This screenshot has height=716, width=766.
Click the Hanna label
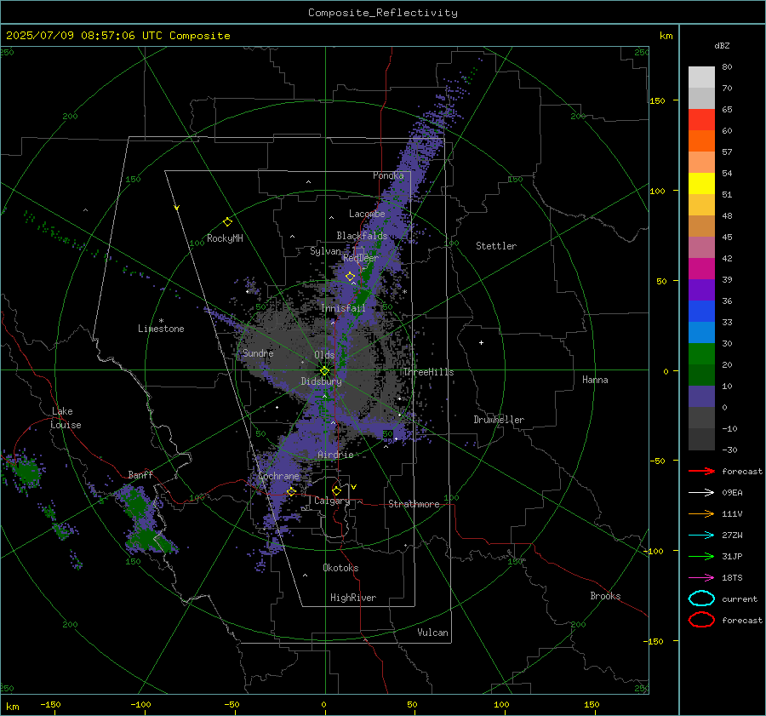(595, 380)
